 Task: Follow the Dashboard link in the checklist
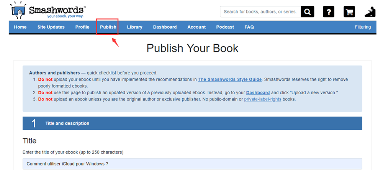pos(258,93)
